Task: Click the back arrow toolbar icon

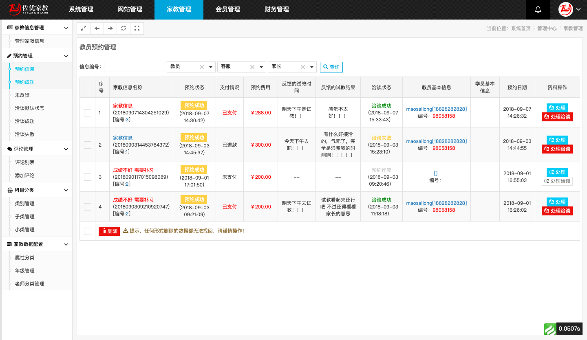Action: coord(97,29)
